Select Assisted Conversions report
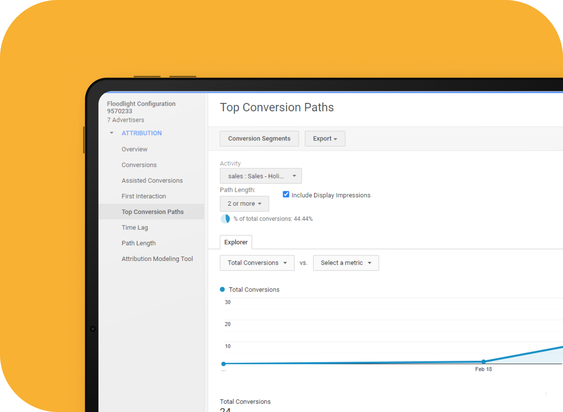Image resolution: width=563 pixels, height=412 pixels. tap(152, 181)
